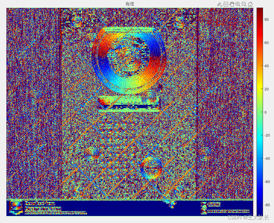Select the zoom in magnifier
Image resolution: width=274 pixels, height=223 pixels.
point(238,4)
